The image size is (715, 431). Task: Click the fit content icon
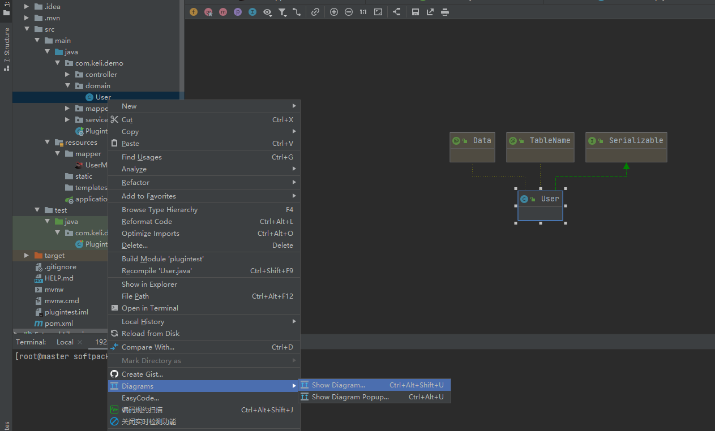(378, 12)
